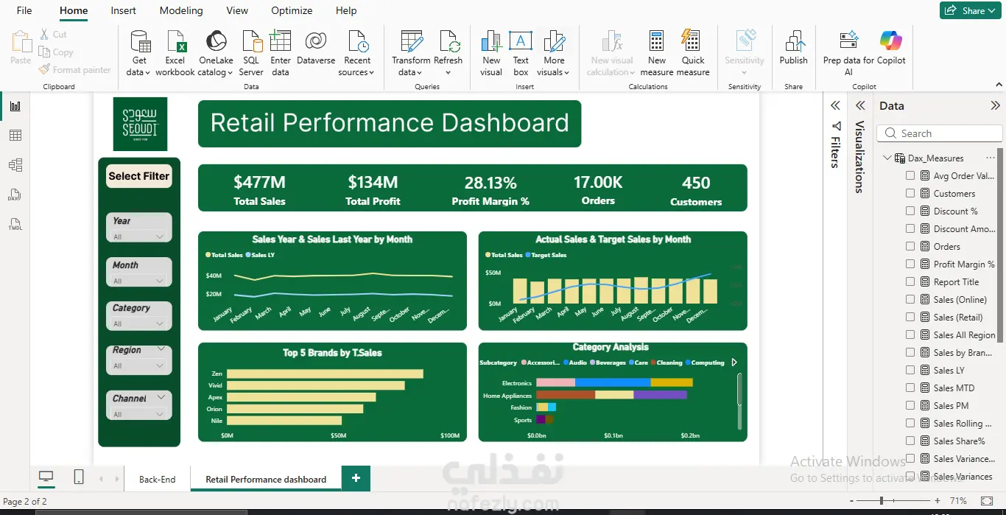This screenshot has height=515, width=1006.
Task: Create a New measure
Action: click(657, 53)
